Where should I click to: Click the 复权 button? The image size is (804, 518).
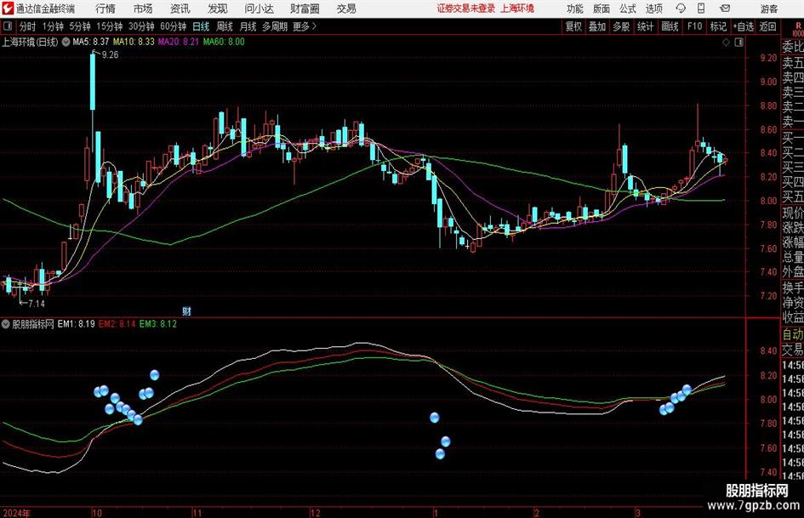point(573,26)
